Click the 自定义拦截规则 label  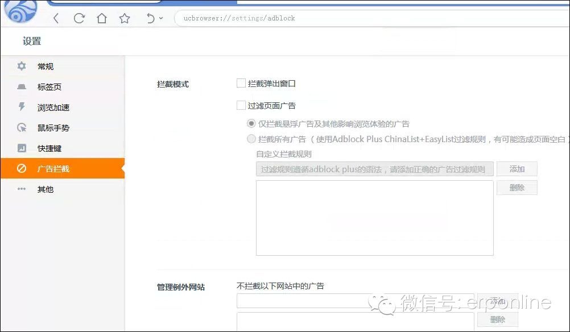284,154
